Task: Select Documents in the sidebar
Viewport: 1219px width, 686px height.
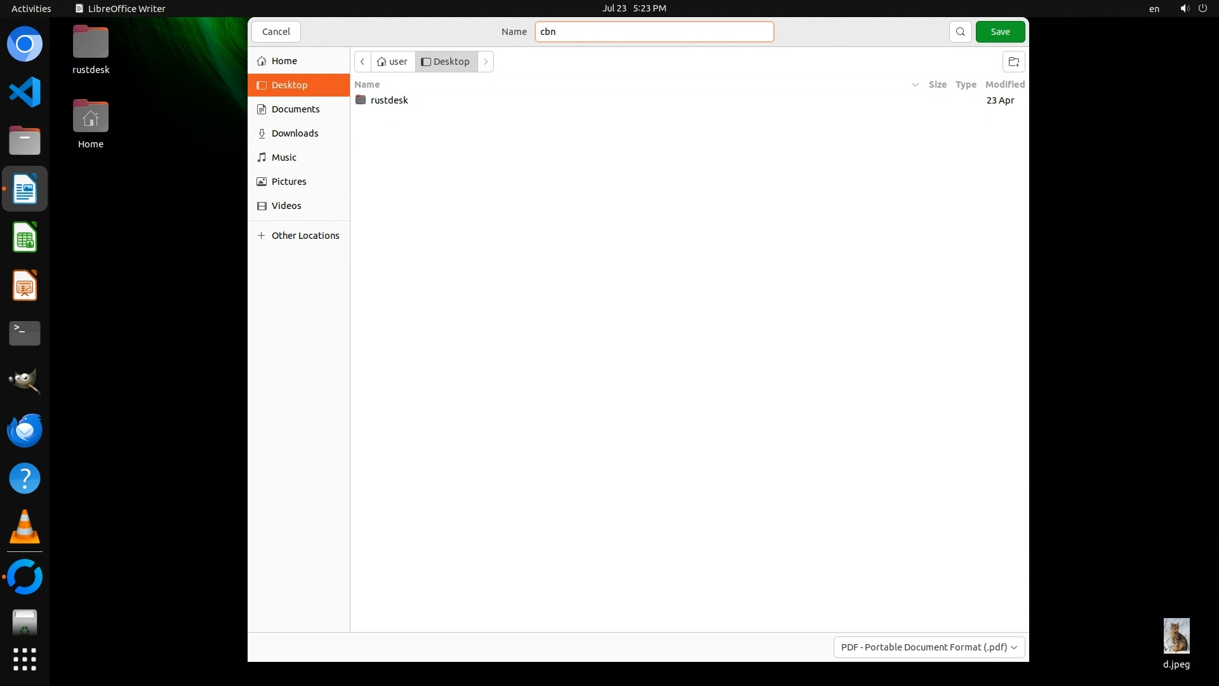Action: point(295,109)
